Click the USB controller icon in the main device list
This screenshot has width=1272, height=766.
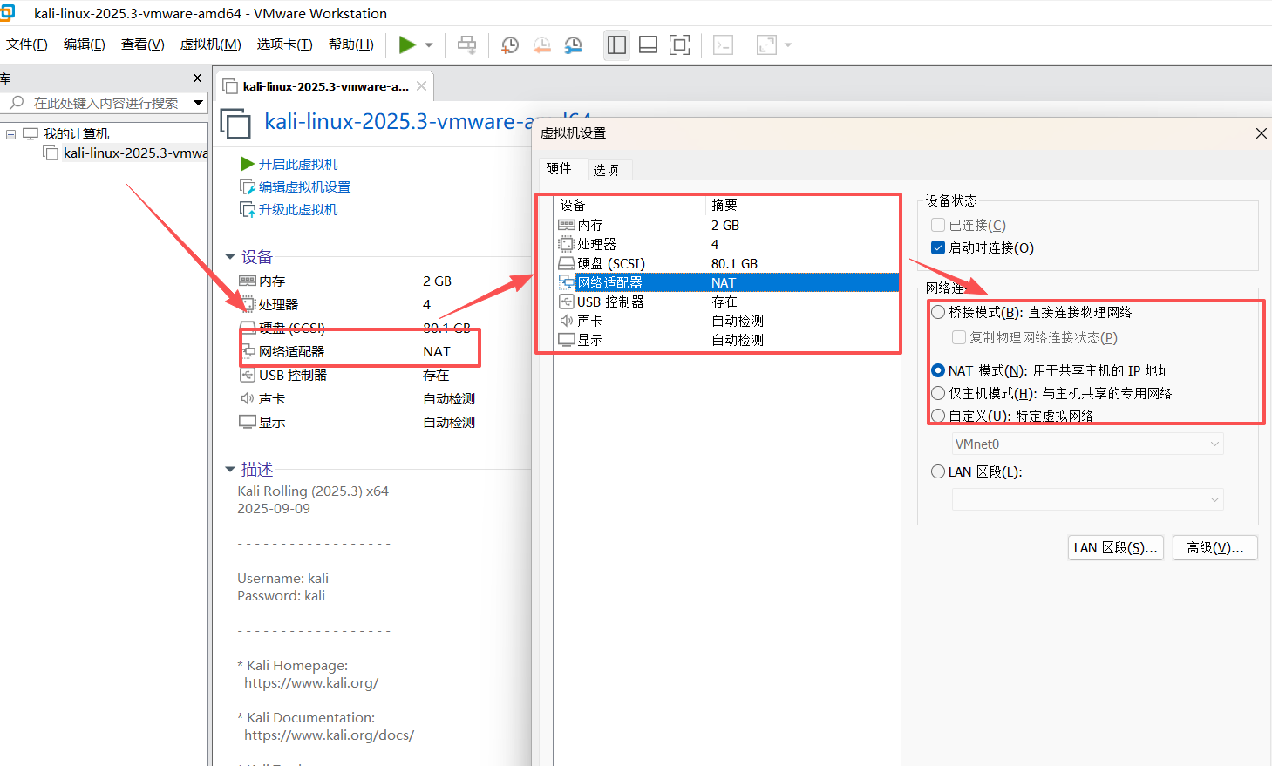[x=248, y=375]
